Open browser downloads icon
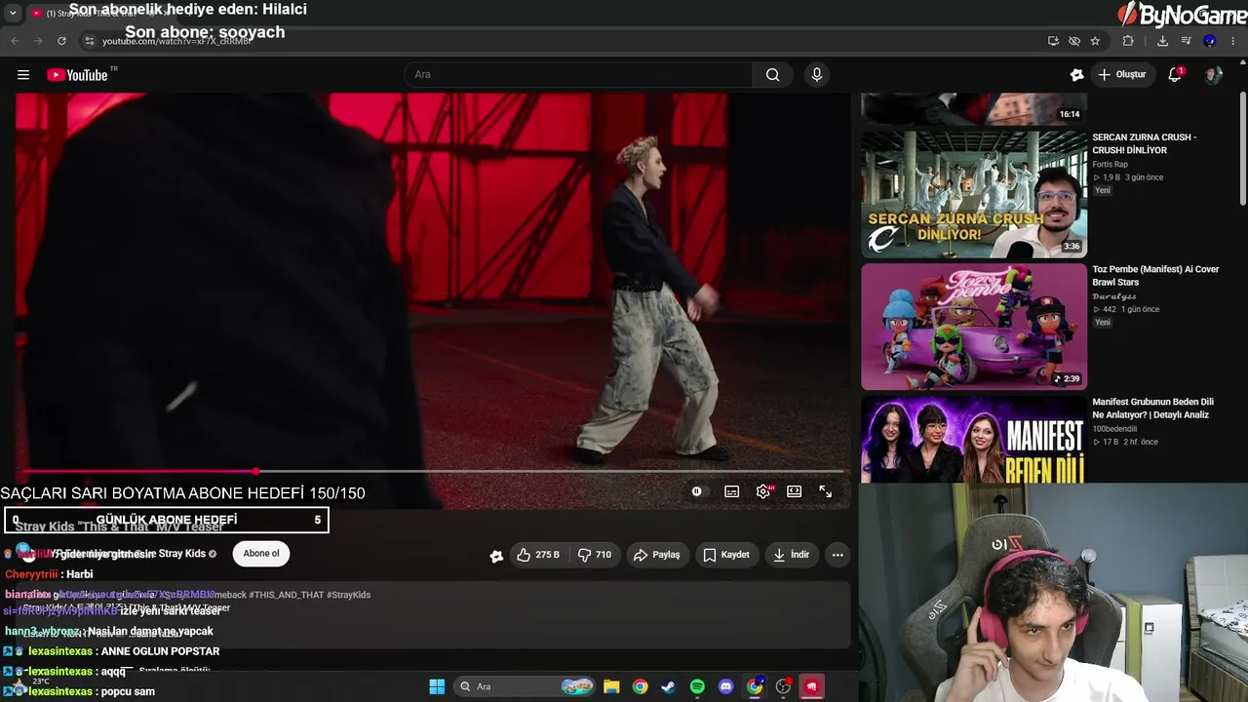The width and height of the screenshot is (1248, 702). [x=1162, y=41]
